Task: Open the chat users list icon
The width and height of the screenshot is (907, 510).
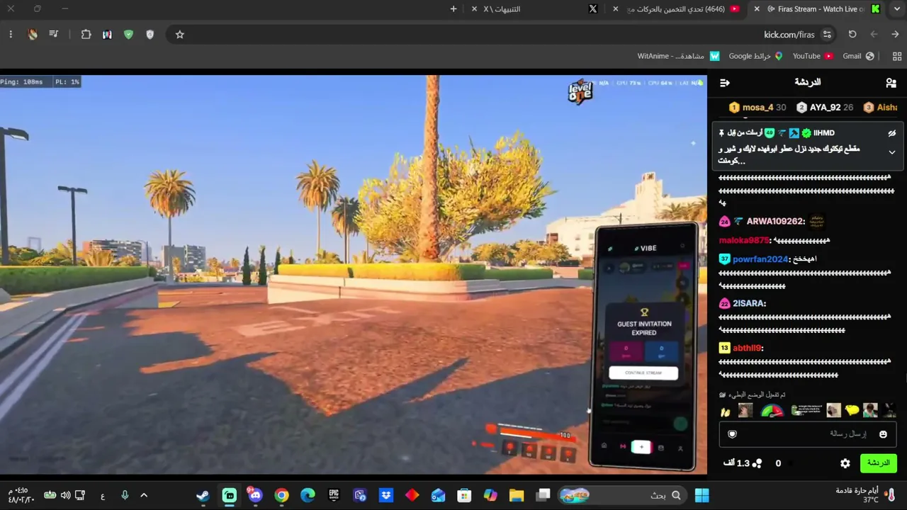Action: click(891, 83)
